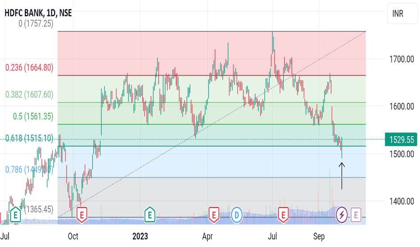Select the Fibonacci 0 (1757.25) level label

(36, 23)
